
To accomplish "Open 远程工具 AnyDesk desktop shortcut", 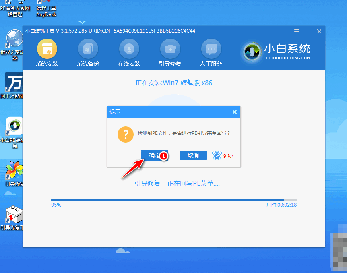I will 46,9.
